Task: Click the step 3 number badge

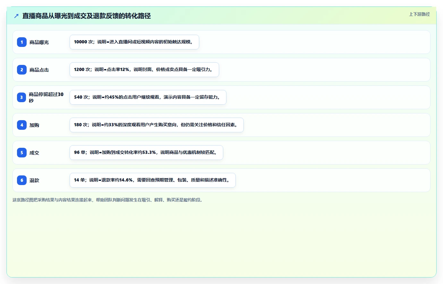Action: pyautogui.click(x=21, y=97)
